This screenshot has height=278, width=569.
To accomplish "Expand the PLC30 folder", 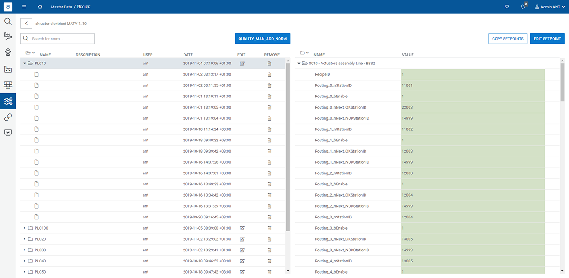I will [24, 250].
